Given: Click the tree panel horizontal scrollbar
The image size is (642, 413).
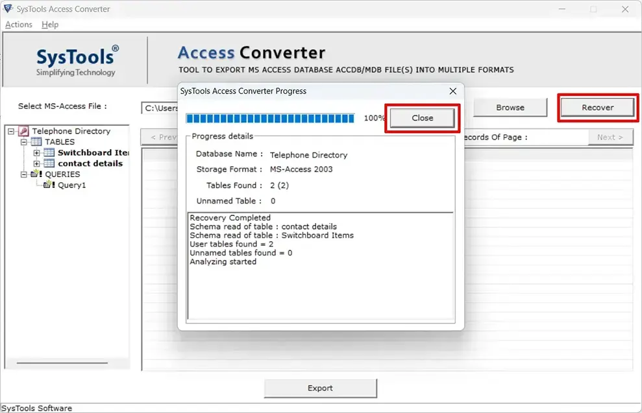Looking at the screenshot, I should (x=62, y=362).
